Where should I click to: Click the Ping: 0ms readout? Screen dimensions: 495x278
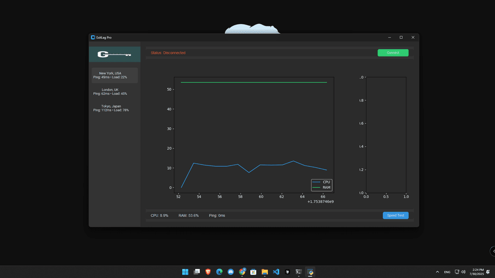coord(217,216)
